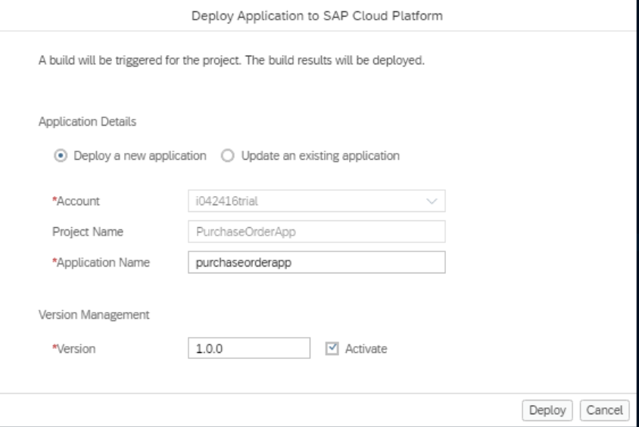Click the Version input field
Viewport: 639px width, 427px height.
(x=249, y=348)
